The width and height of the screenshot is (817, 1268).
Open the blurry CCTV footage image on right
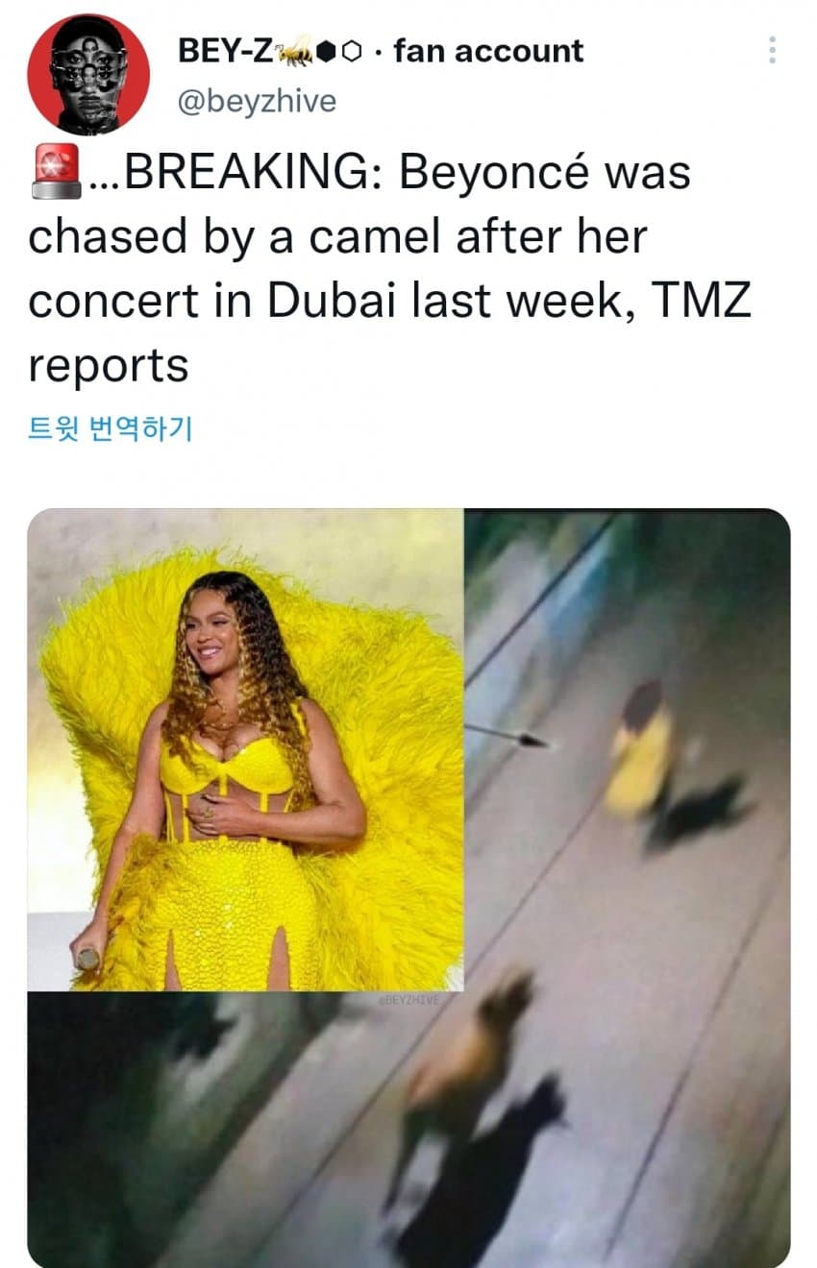[627, 749]
